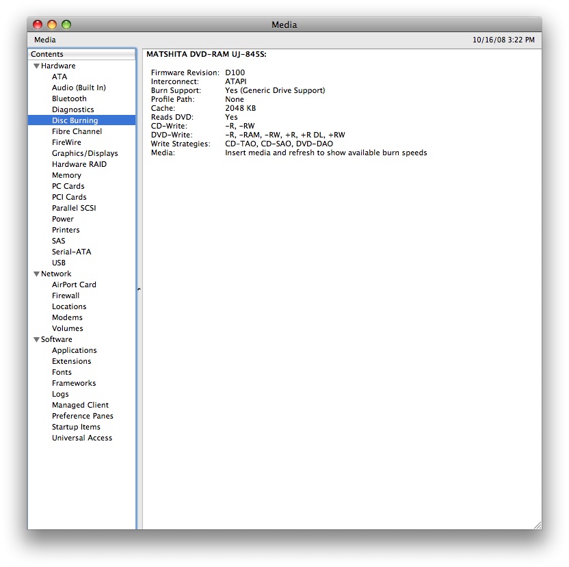Collapse the Software disclosure triangle

[x=36, y=340]
